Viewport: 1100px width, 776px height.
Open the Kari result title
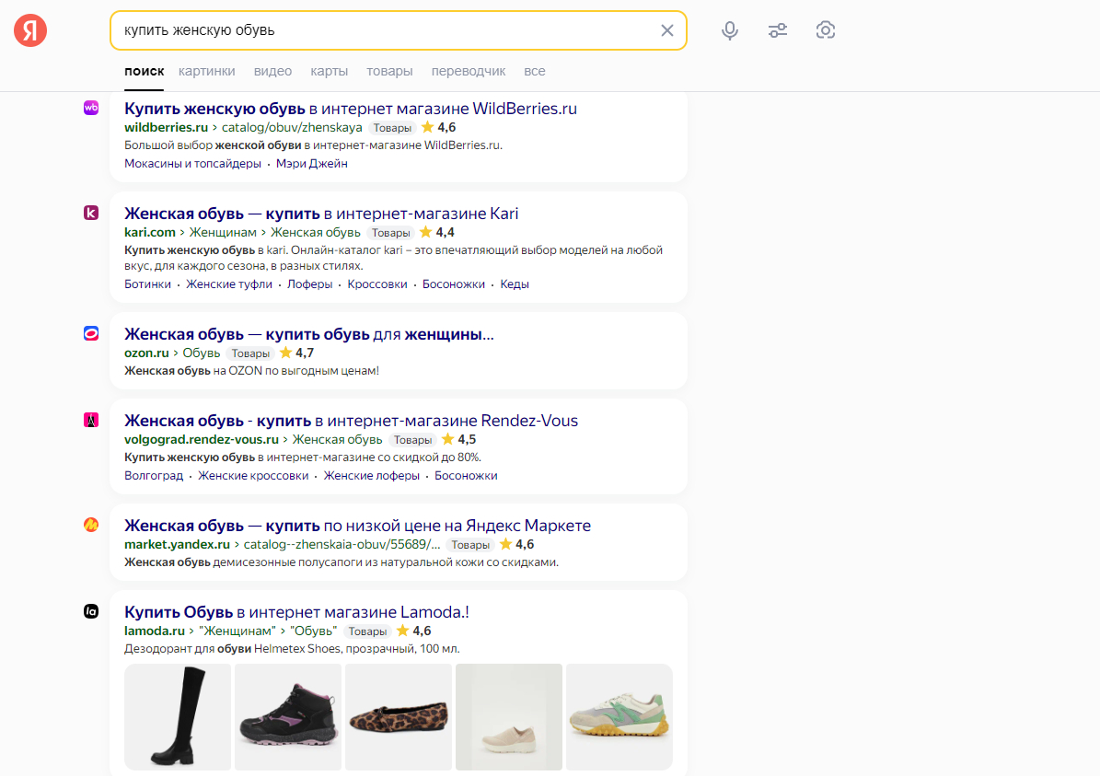321,214
